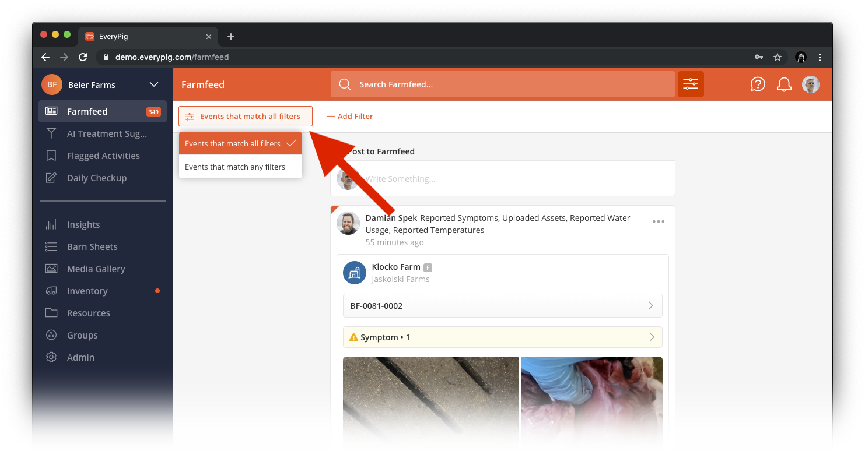Screen dimensions: 865x451
Task: Click the Klocko Farm name link
Action: point(396,267)
